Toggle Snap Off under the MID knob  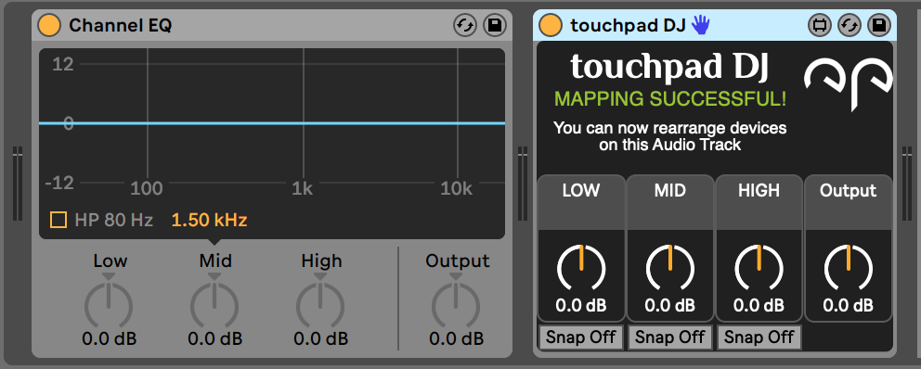coord(669,337)
